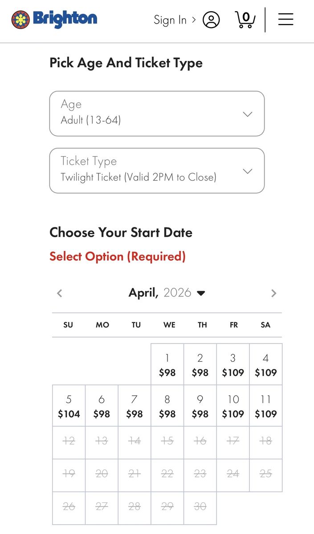Image resolution: width=314 pixels, height=534 pixels.
Task: Click the Brighton logo
Action: pos(54,19)
